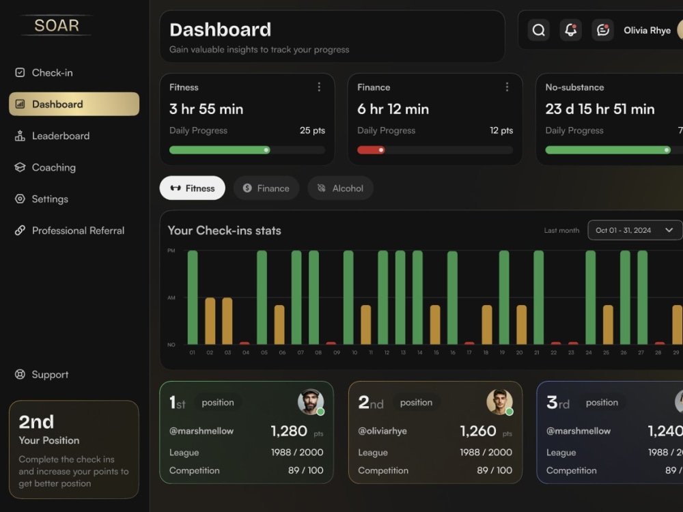Click the orange bar for day 25
683x512 pixels.
[608, 325]
